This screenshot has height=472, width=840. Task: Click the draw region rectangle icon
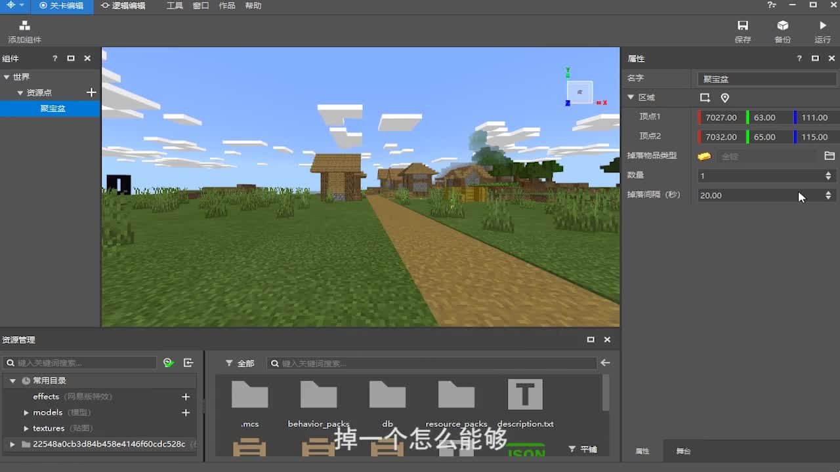705,98
